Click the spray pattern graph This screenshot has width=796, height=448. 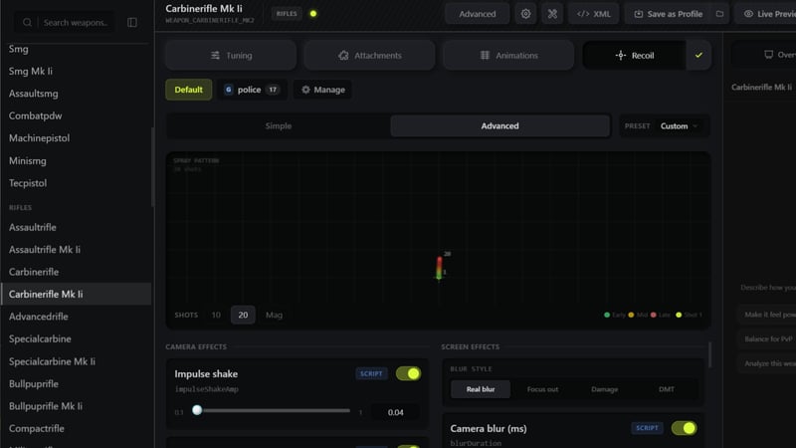tap(438, 240)
